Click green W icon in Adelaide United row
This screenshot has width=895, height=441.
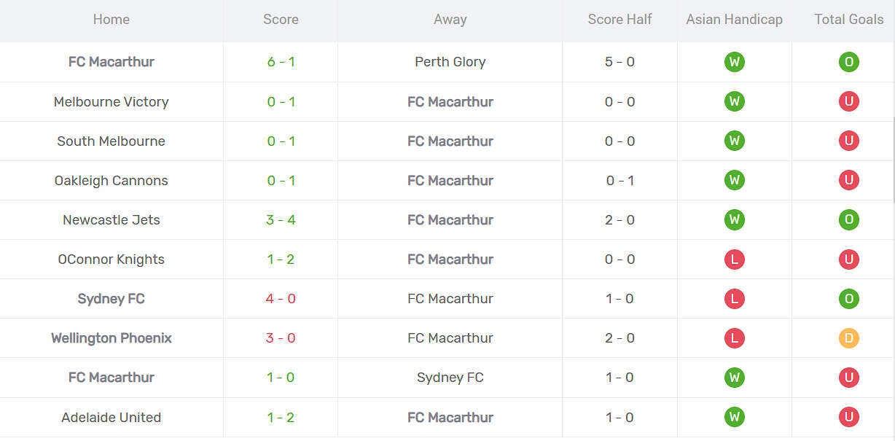pos(734,417)
